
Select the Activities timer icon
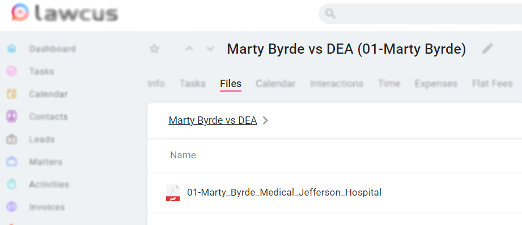(x=12, y=184)
